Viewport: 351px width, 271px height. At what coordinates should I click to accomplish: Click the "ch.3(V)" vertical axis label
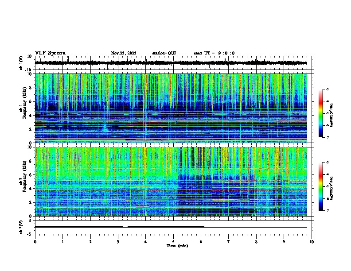(x=21, y=227)
